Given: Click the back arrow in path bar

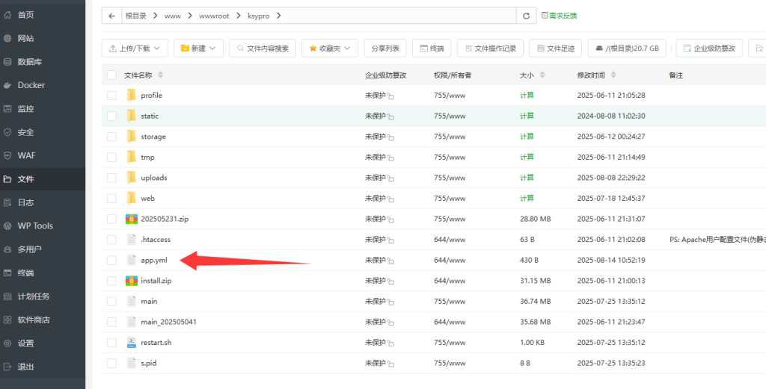Looking at the screenshot, I should [111, 16].
